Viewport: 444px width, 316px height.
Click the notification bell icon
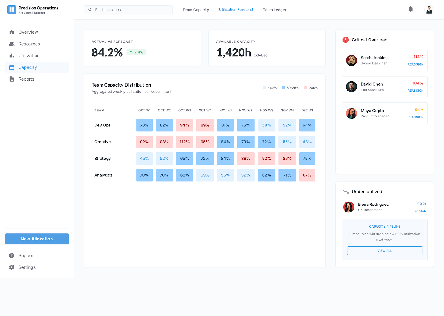click(x=411, y=9)
